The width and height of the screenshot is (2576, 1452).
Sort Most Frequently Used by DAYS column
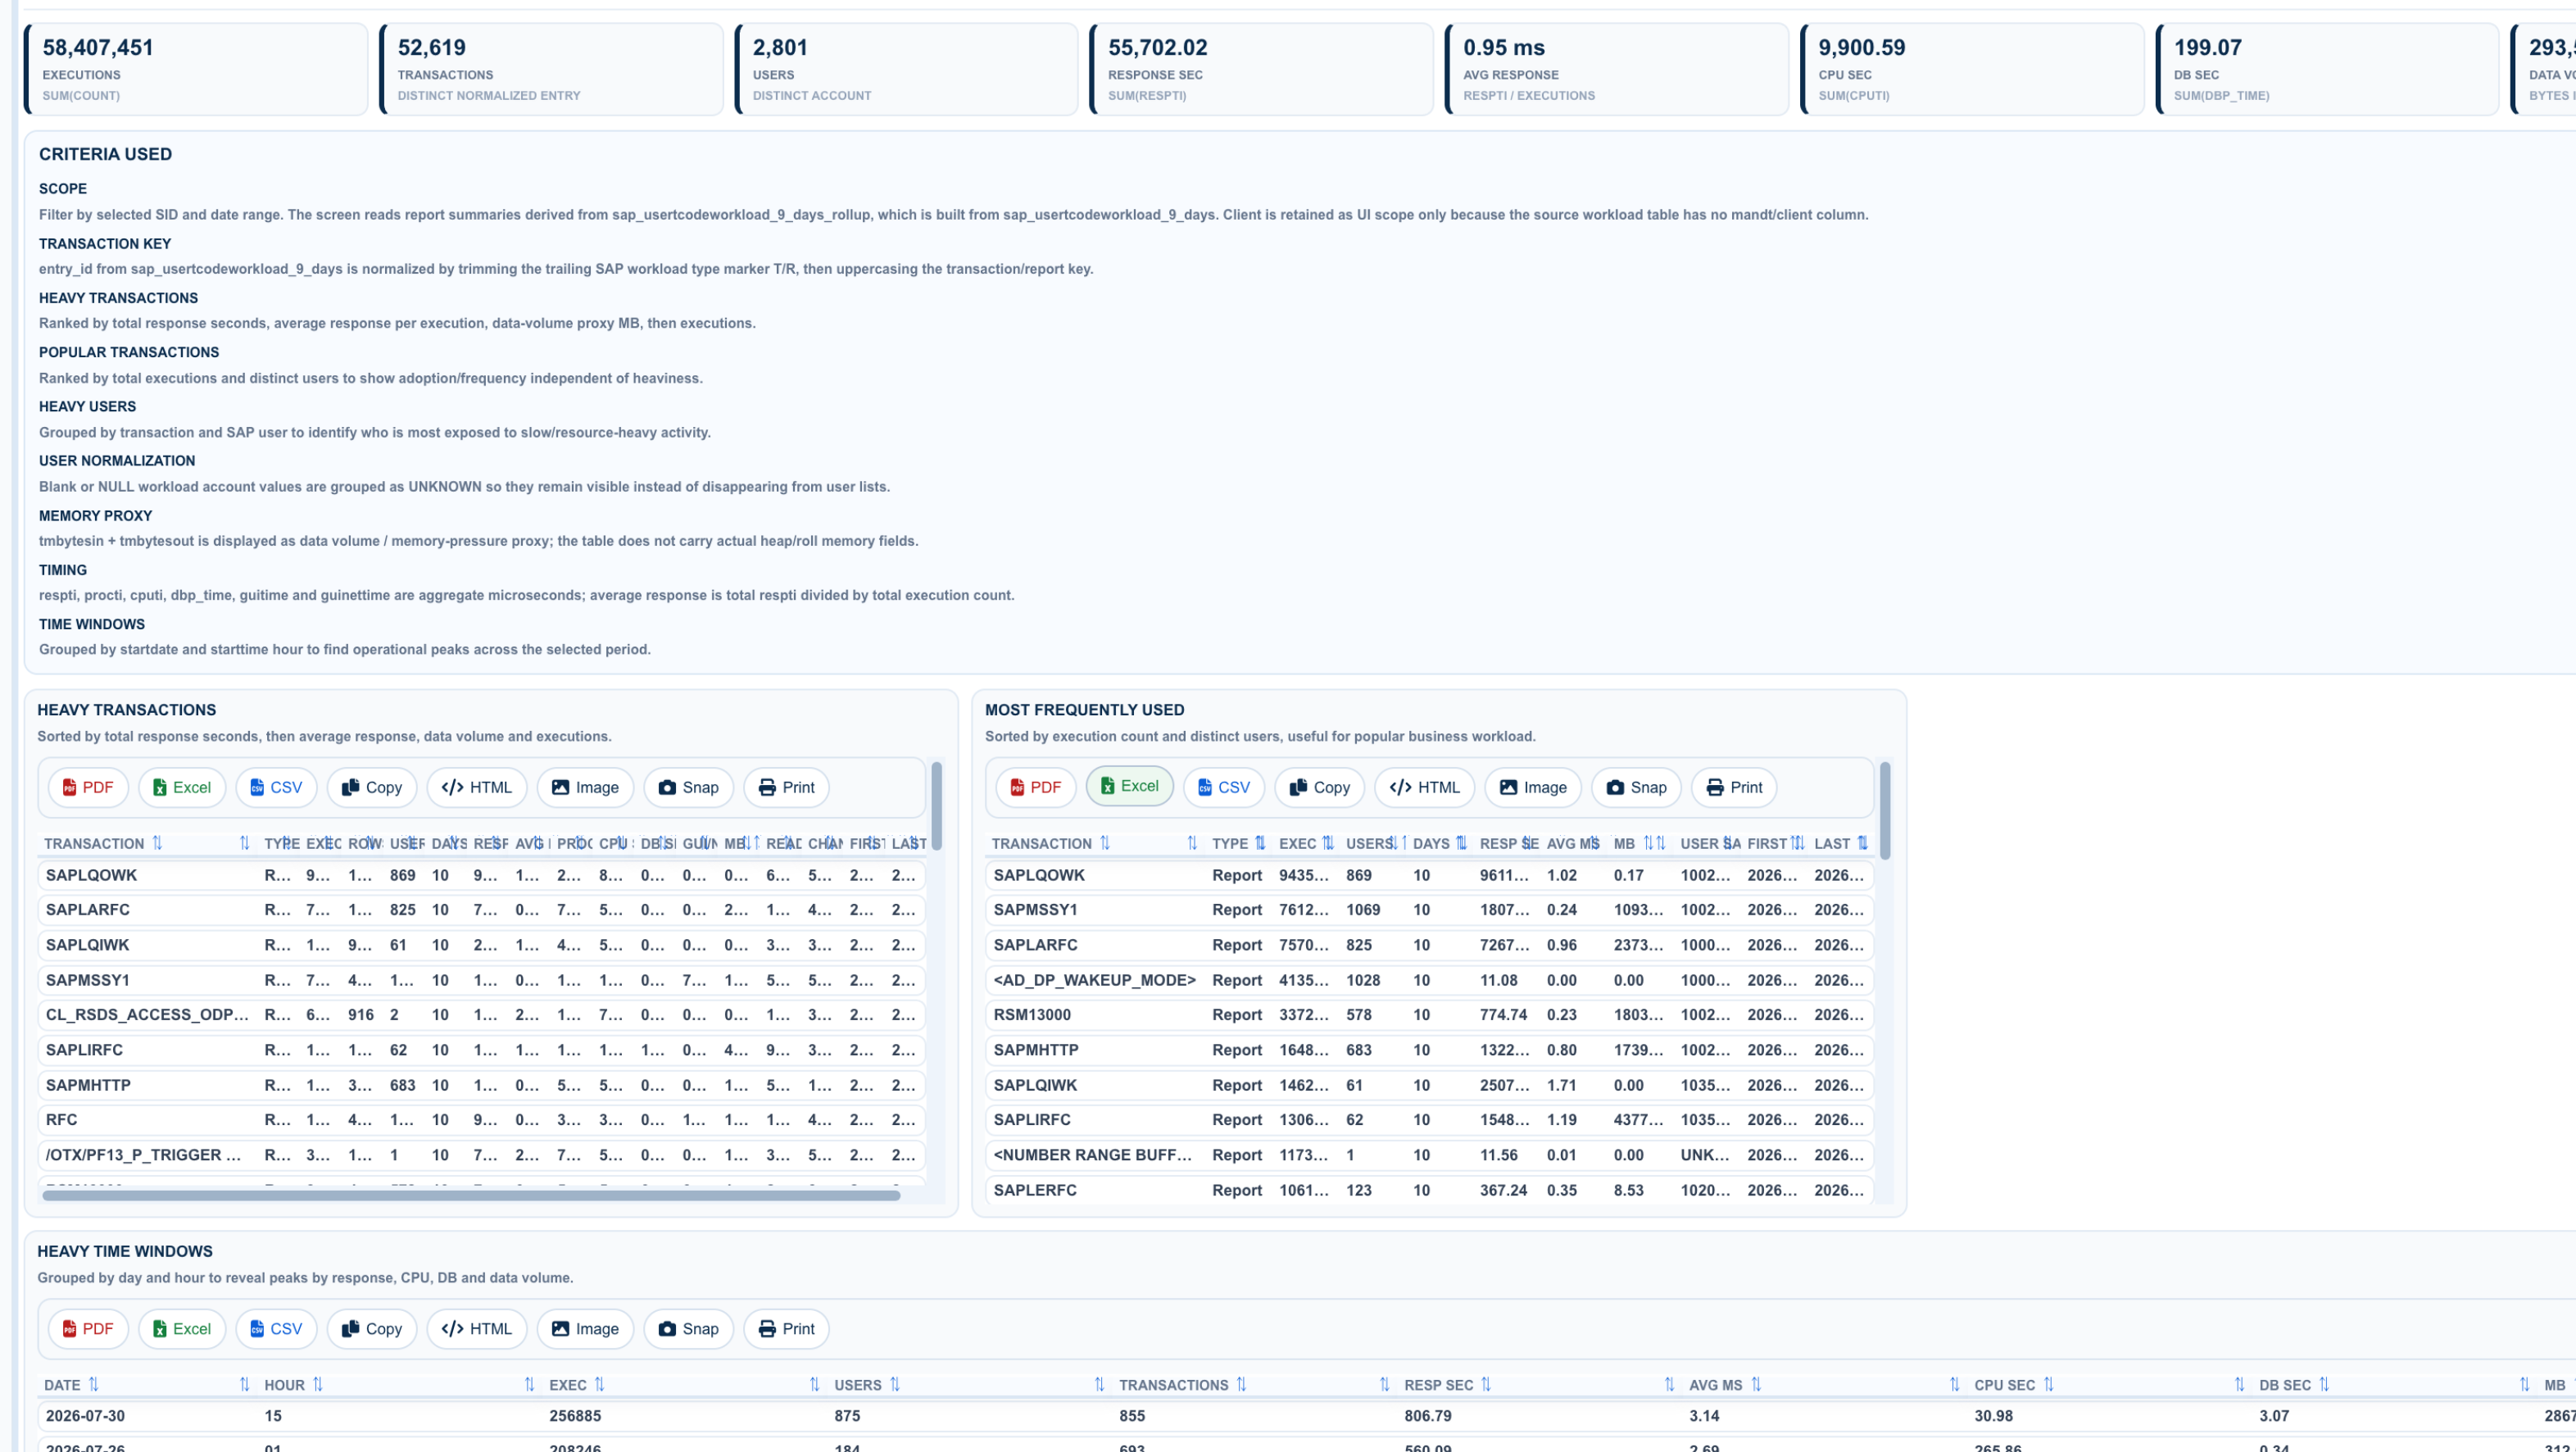point(1439,843)
